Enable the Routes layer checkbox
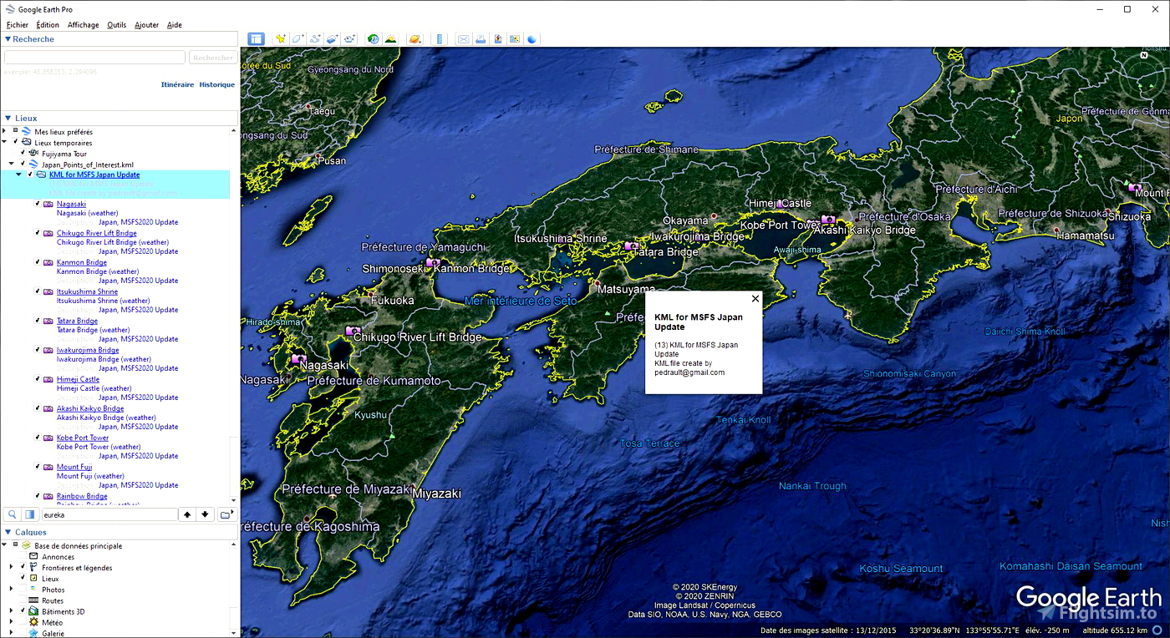The height and width of the screenshot is (638, 1170). pos(23,600)
